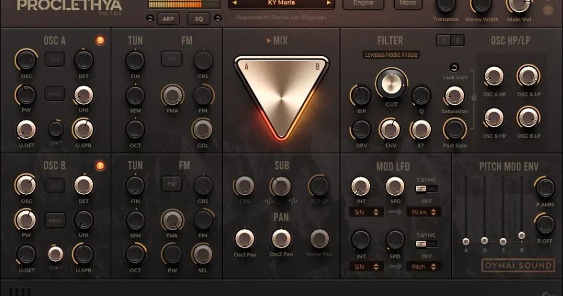Go to previous preset with left arrow
Image resolution: width=563 pixels, height=296 pixels.
coord(235,3)
